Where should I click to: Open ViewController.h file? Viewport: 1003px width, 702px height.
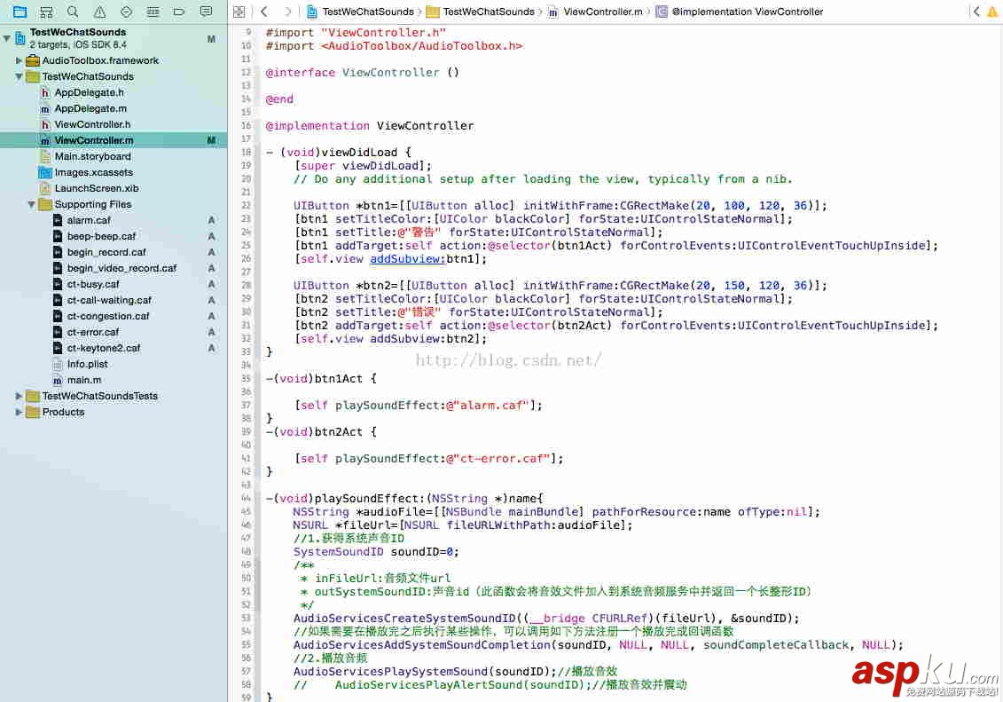[x=92, y=125]
